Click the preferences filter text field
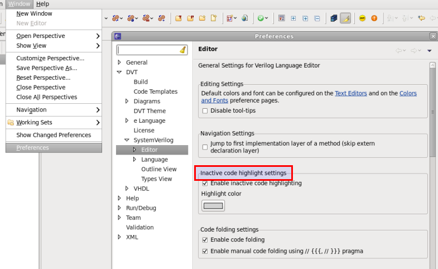 (x=147, y=50)
